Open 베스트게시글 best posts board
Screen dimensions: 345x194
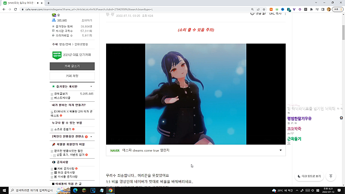(62, 98)
